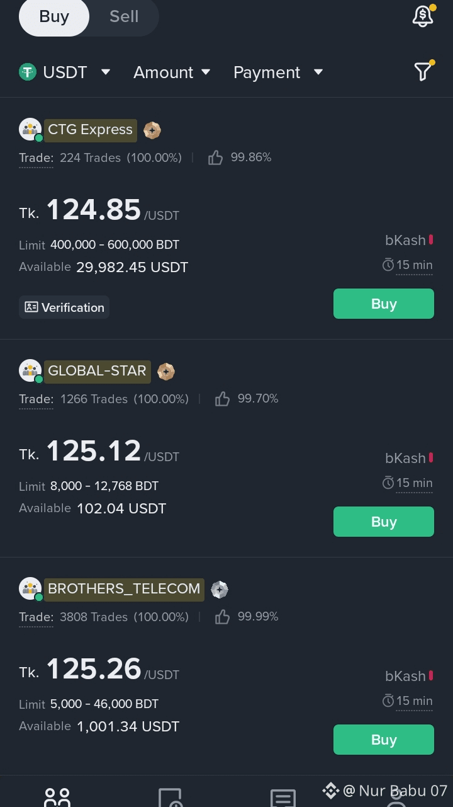Image resolution: width=453 pixels, height=807 pixels.
Task: Switch to the Sell toggle
Action: pos(124,16)
